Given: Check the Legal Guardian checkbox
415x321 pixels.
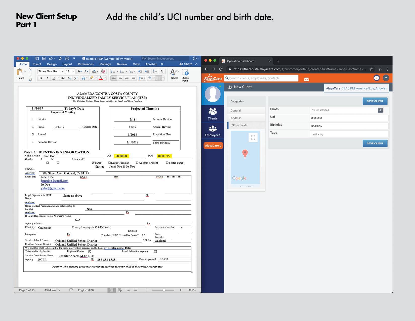Looking at the screenshot, I should (x=110, y=163).
